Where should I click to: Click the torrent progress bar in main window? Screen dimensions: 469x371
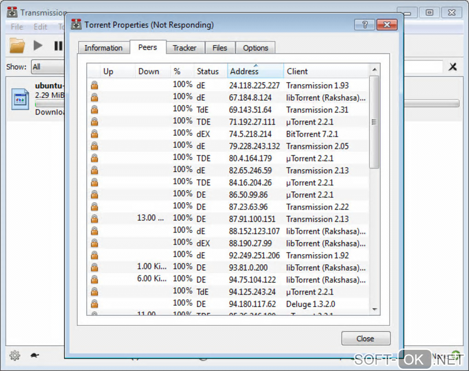[431, 103]
